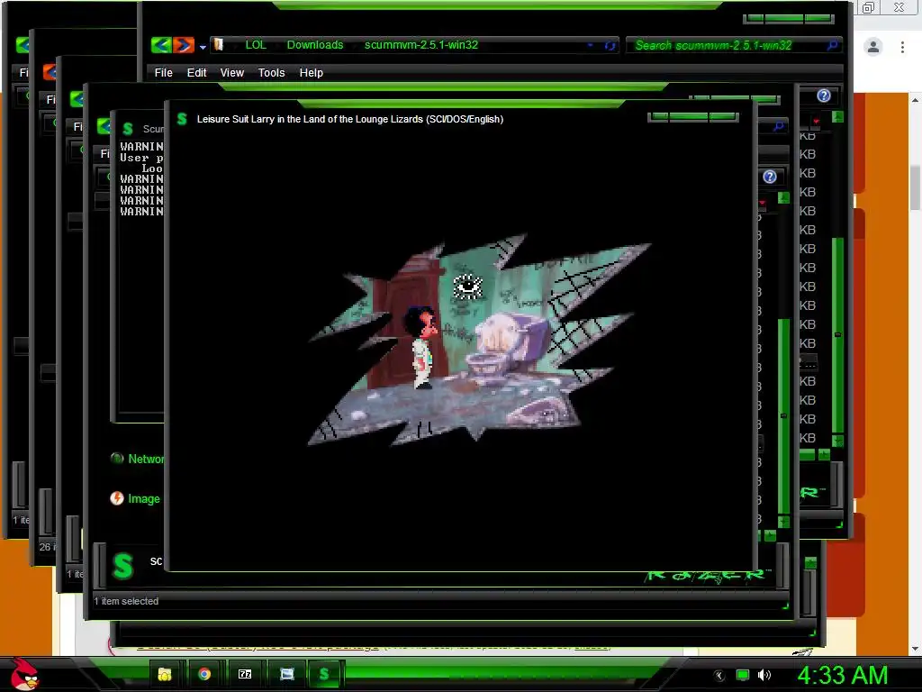Select Network in the navigation pane

[146, 459]
